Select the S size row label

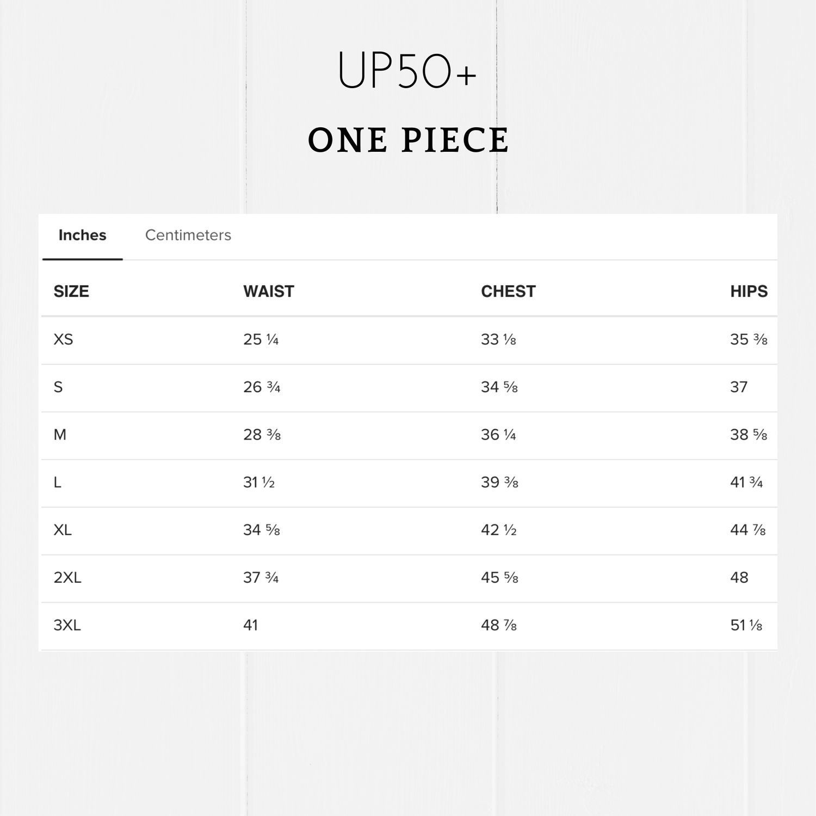tap(58, 387)
